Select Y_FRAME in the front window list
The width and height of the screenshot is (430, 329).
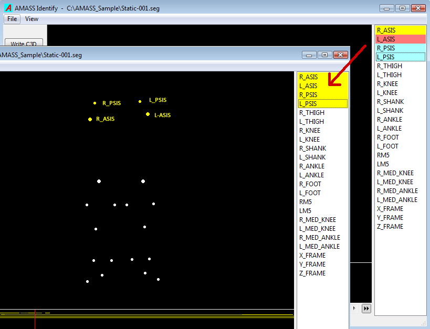point(323,264)
